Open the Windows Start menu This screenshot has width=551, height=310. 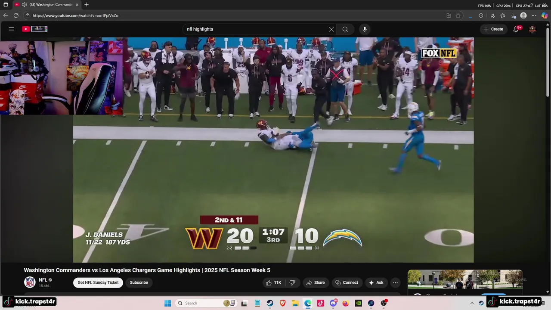(x=167, y=303)
